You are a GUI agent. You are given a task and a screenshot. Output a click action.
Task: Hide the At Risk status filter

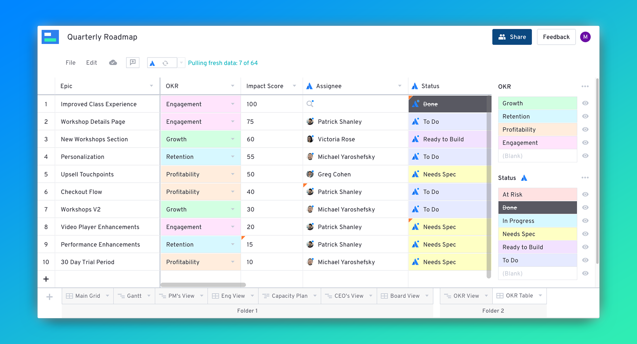(585, 194)
